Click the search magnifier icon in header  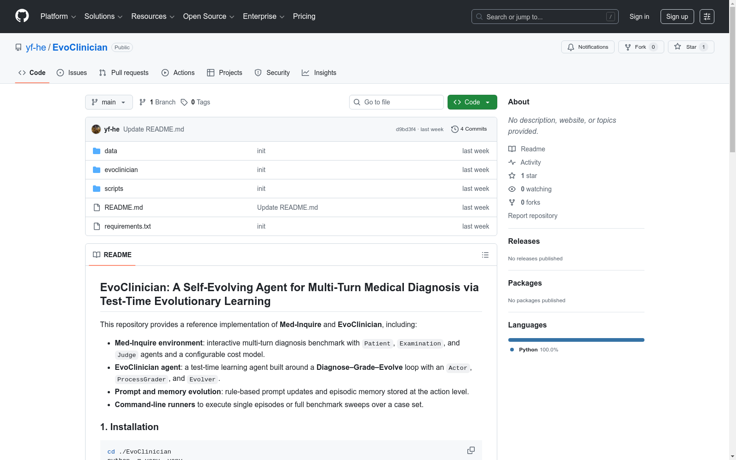pos(479,17)
